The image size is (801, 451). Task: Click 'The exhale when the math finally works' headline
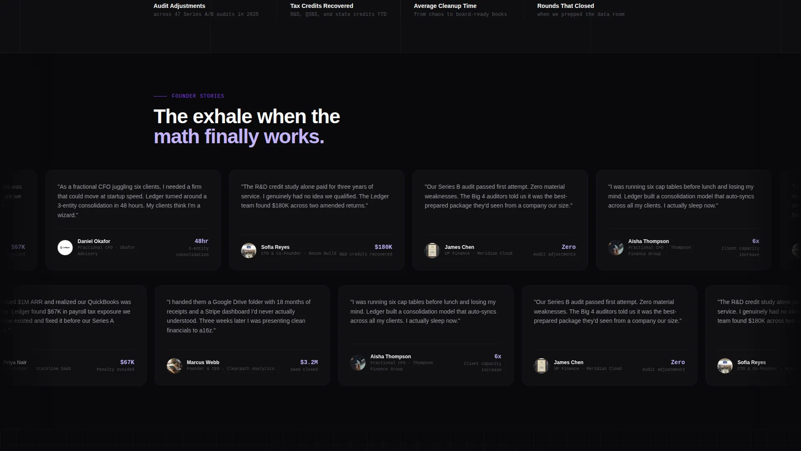[x=247, y=127]
